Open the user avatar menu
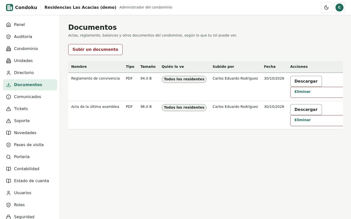 click(339, 8)
